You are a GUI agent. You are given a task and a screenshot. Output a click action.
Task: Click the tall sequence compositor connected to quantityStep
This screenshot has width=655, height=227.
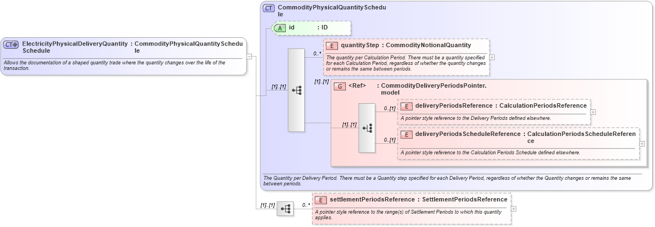296,90
